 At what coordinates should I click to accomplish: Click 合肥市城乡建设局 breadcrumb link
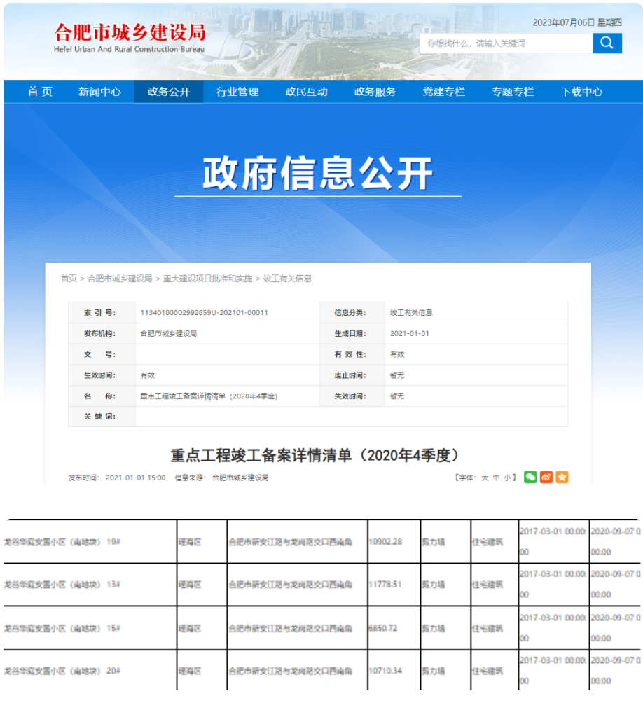(x=120, y=279)
